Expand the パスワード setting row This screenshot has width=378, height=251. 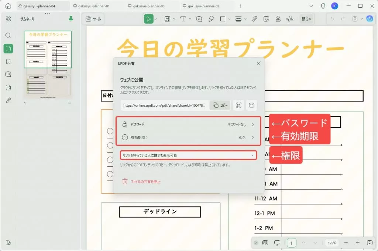[189, 124]
